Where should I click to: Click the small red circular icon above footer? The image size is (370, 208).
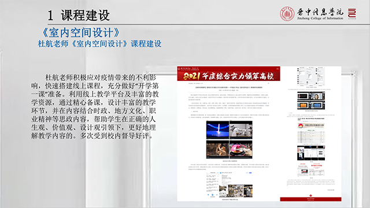click(310, 195)
